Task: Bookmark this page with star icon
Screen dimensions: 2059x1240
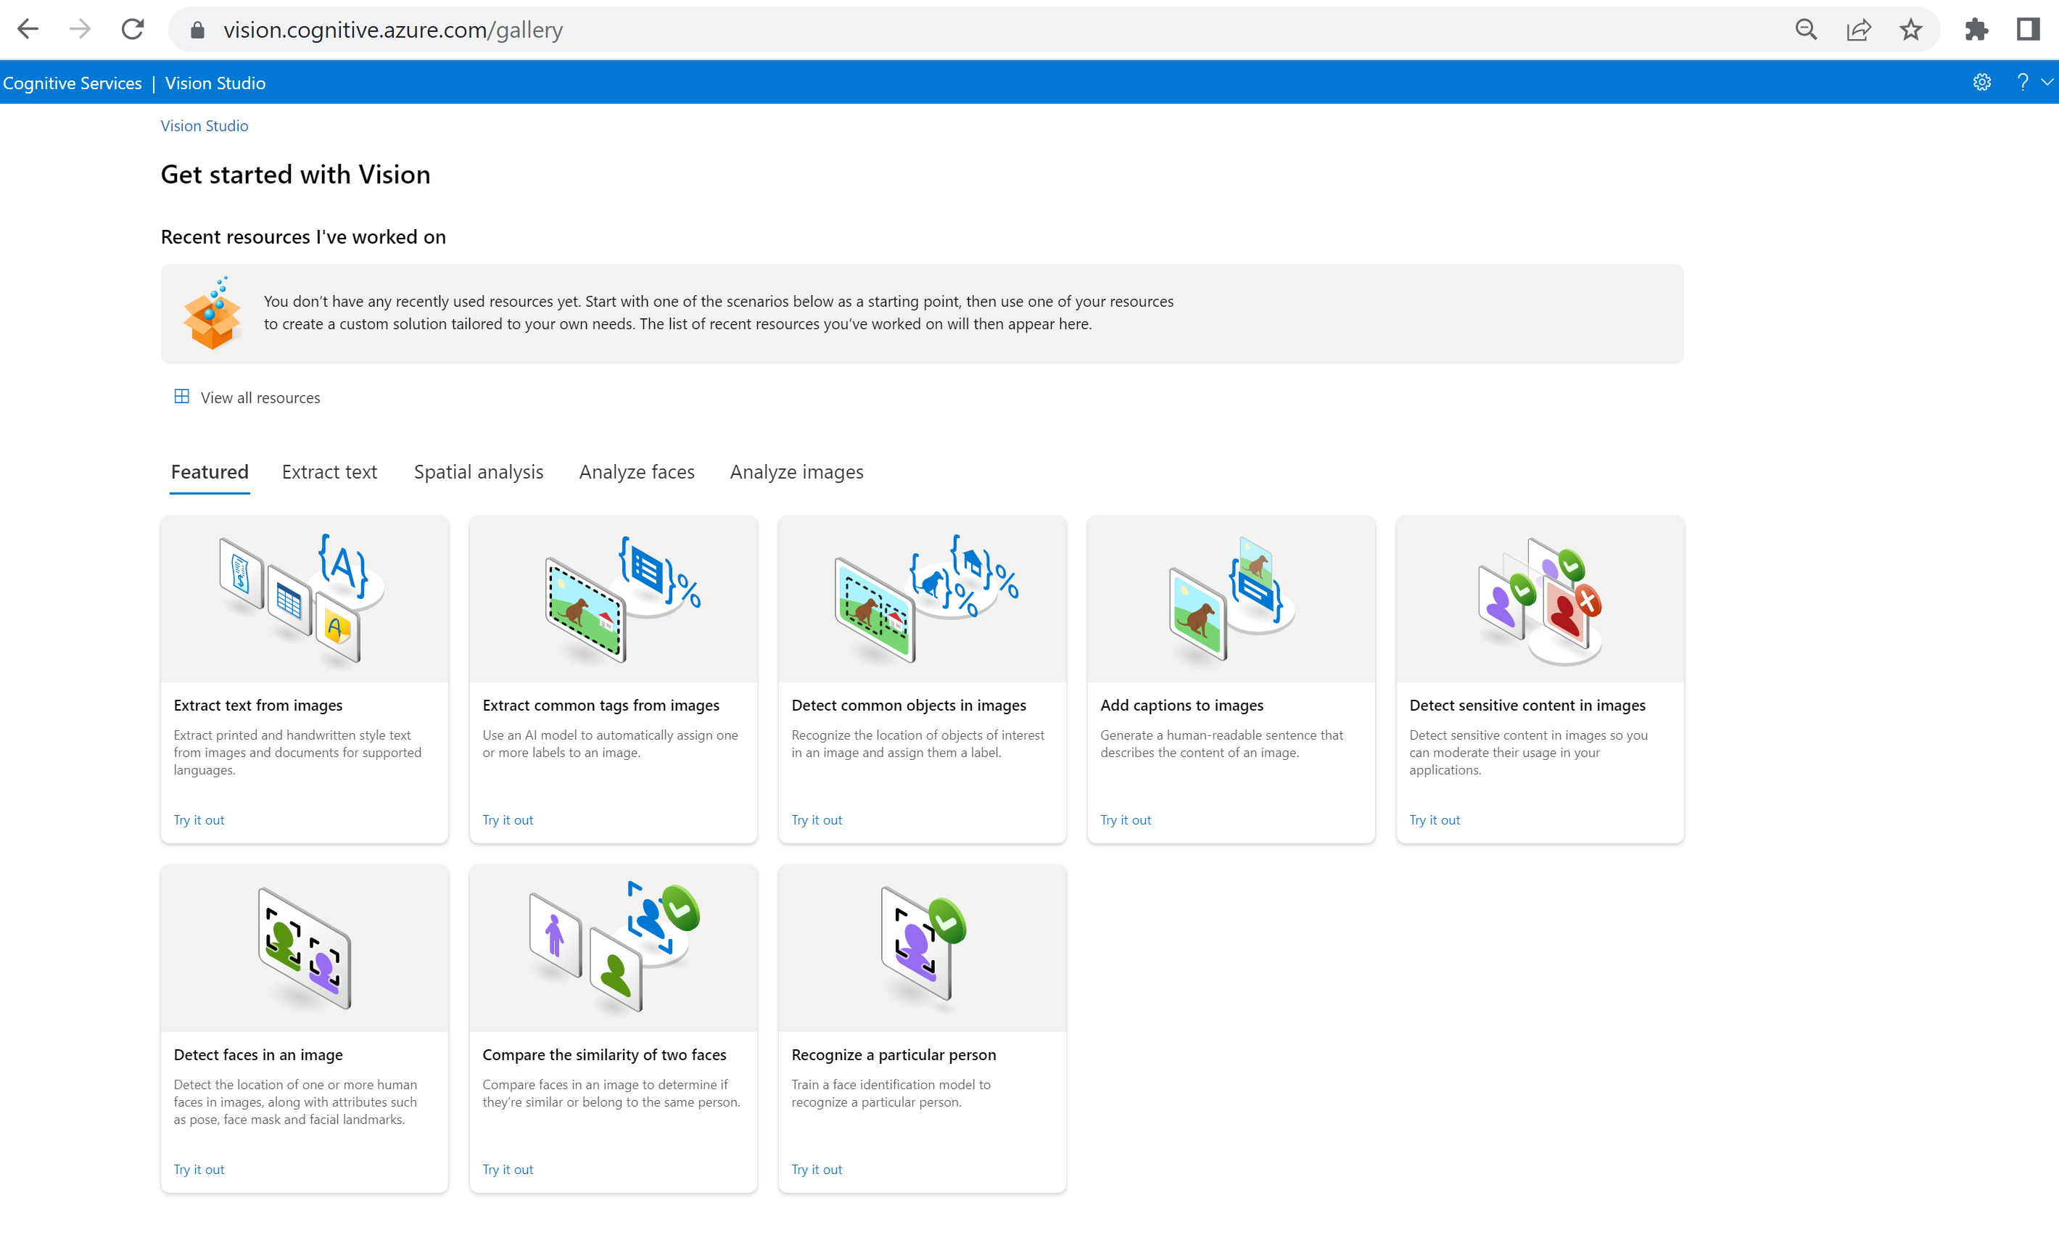Action: [x=1910, y=30]
